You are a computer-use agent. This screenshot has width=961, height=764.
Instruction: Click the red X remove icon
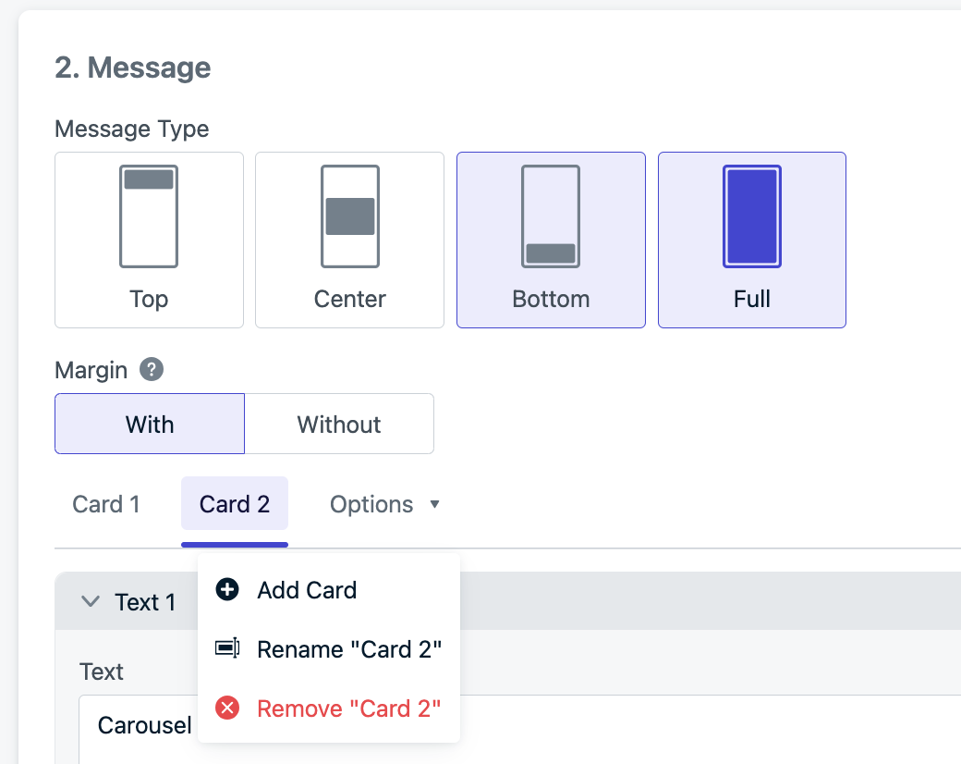[227, 708]
